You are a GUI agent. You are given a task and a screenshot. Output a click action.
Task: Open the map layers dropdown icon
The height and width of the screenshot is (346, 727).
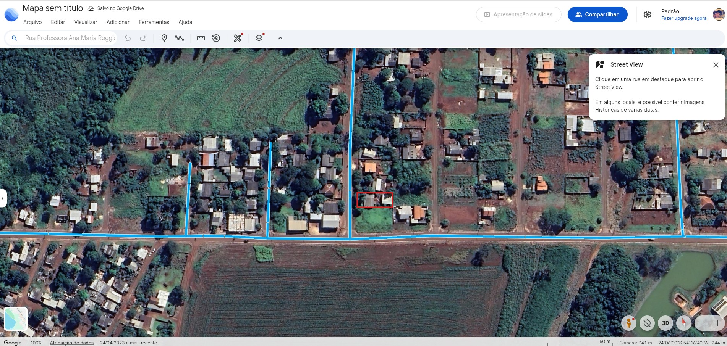[259, 38]
